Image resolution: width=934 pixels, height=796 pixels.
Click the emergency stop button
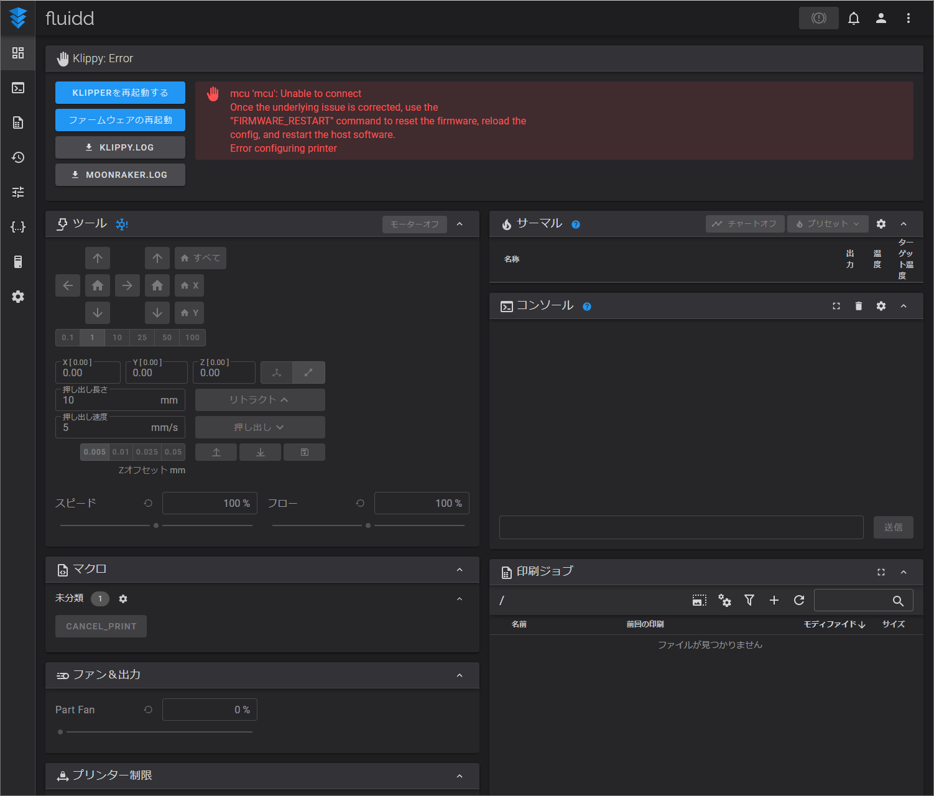pos(819,18)
